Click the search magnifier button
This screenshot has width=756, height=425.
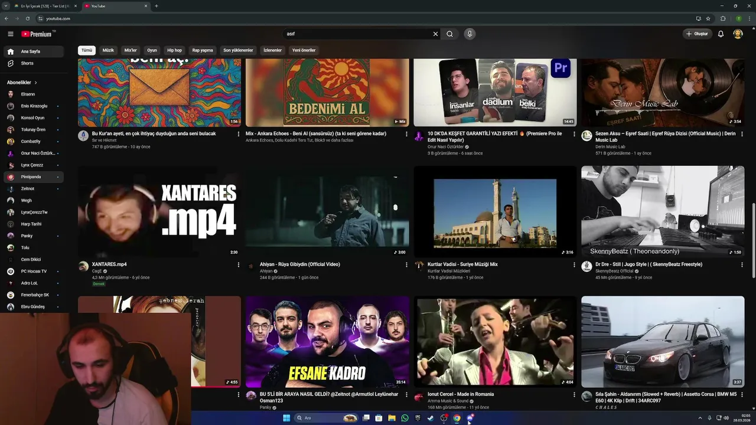click(x=449, y=34)
